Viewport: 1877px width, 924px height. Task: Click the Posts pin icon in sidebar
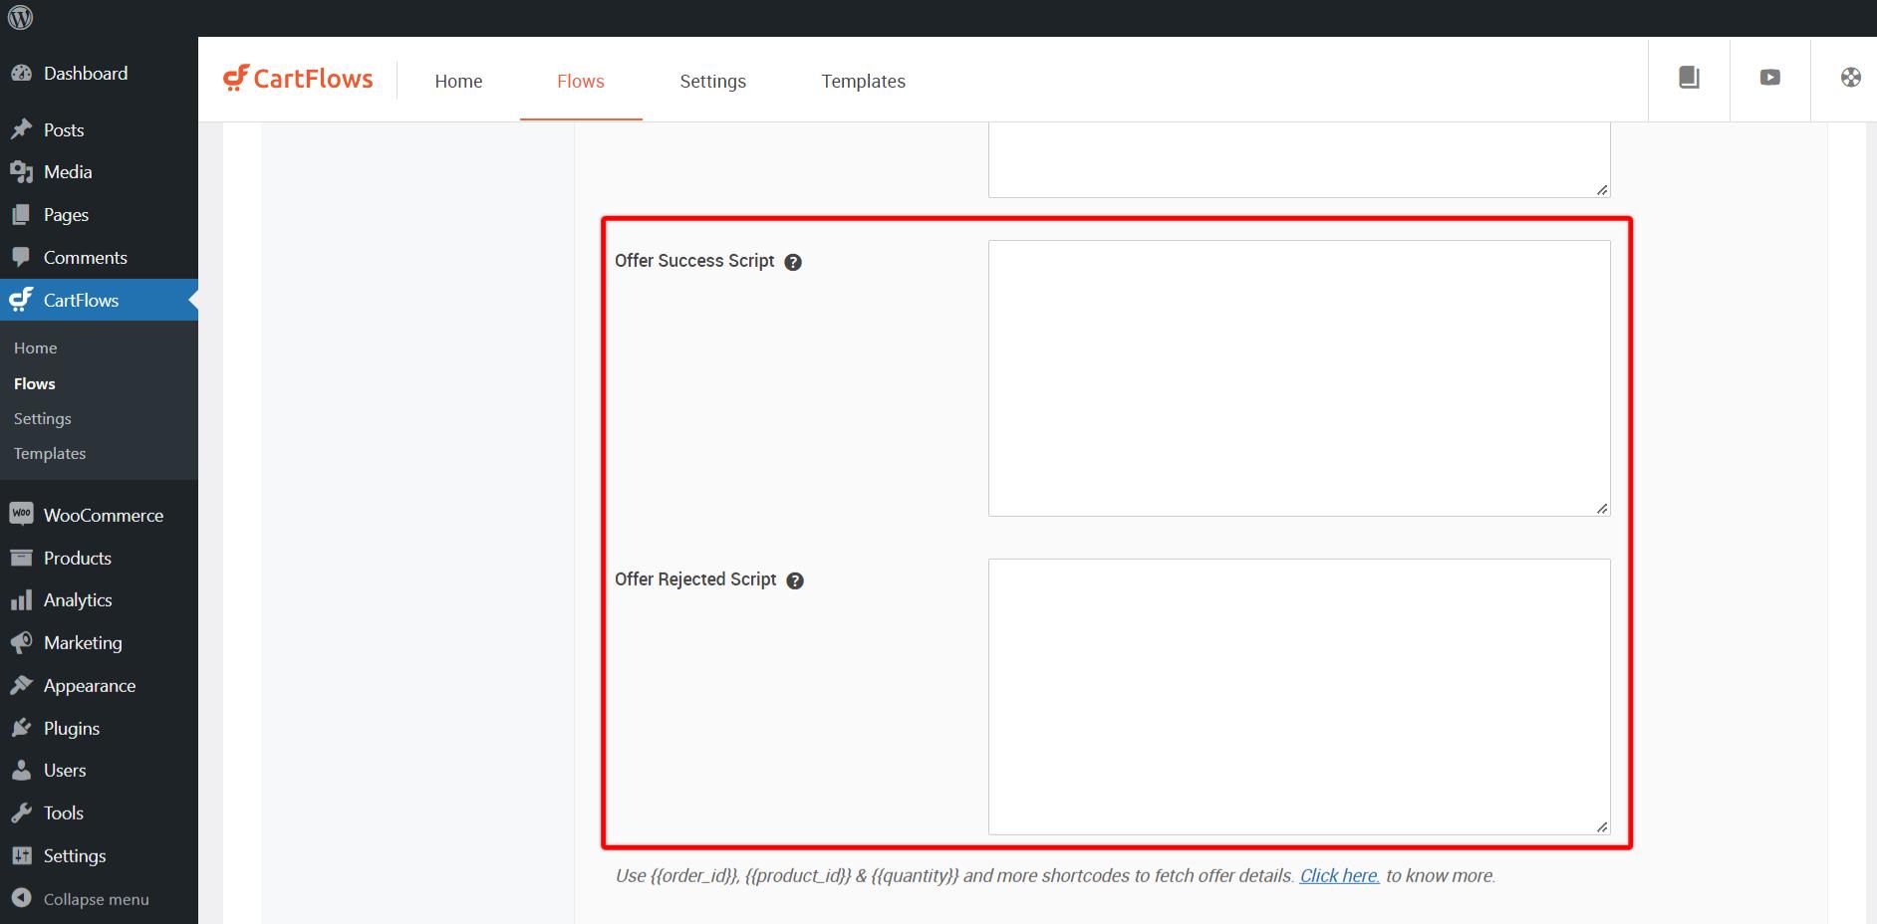(21, 129)
